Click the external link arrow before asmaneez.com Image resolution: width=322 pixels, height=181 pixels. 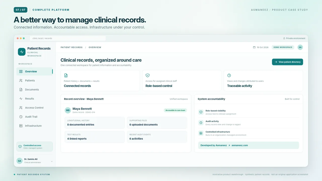(x=229, y=145)
